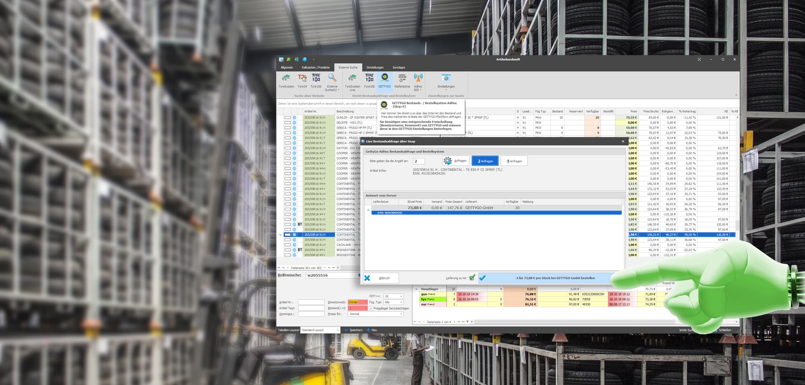Click the green quick-access toolbar icon

289,59
